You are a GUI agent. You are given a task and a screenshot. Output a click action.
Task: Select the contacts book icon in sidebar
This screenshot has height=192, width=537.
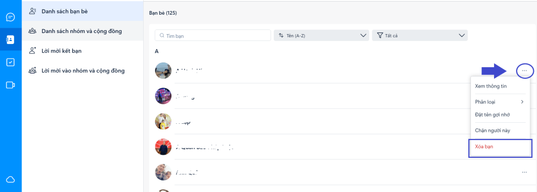(x=10, y=39)
